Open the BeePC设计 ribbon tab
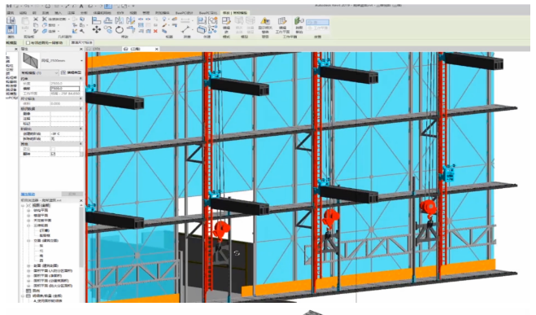536x315 pixels. pos(184,13)
